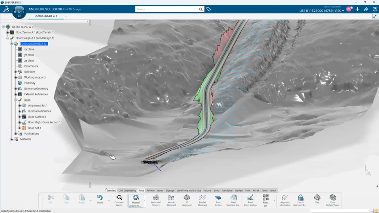Viewport: 379px width, 213px height.
Task: Open the Cross Section Viewer
Action: tap(333, 200)
